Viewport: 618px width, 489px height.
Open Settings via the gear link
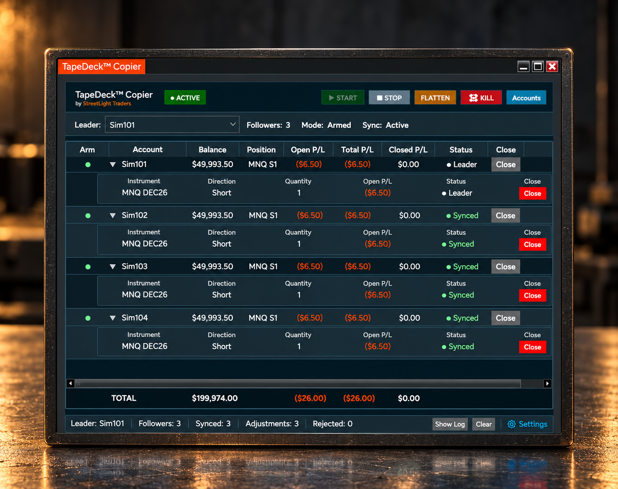(x=527, y=424)
